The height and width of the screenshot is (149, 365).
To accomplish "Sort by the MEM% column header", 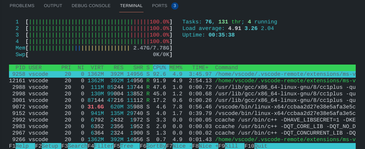I will click(176, 68).
